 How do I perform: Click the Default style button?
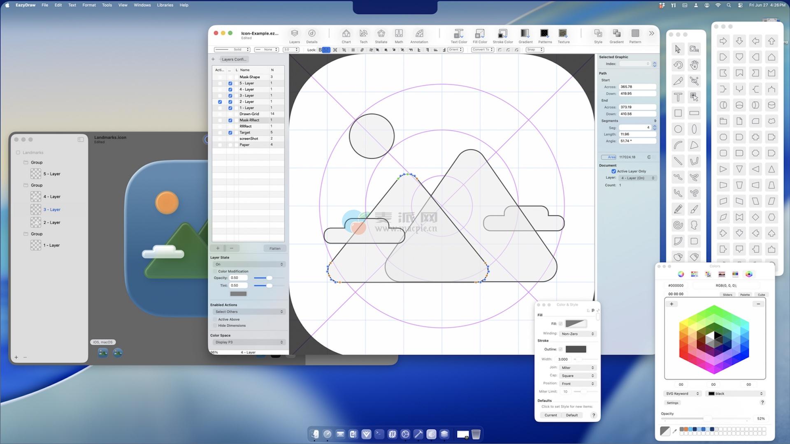coord(572,415)
